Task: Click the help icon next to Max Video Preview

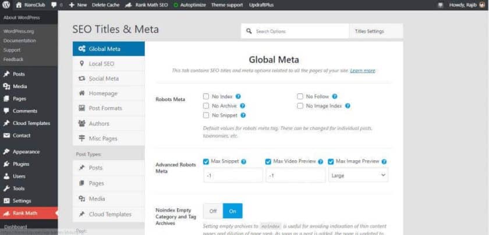Action: (320, 162)
